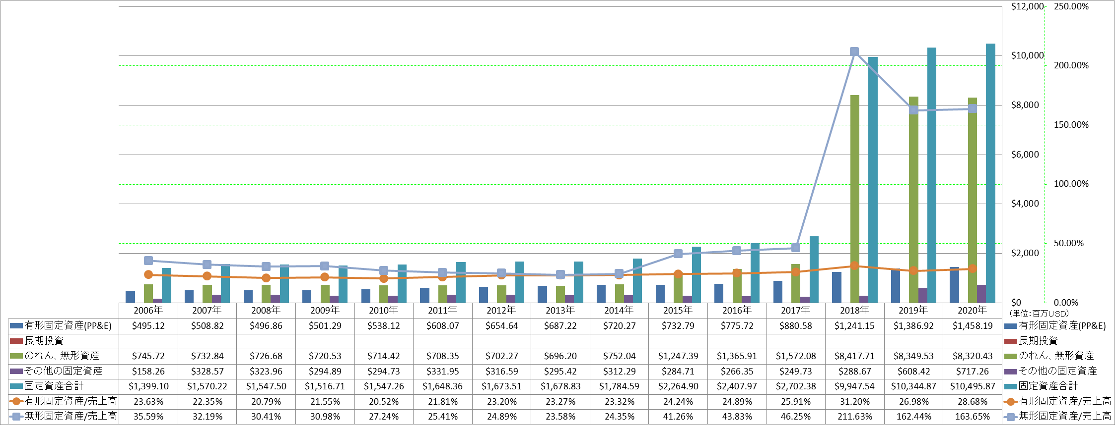Select the 2020年 column header

[x=972, y=310]
